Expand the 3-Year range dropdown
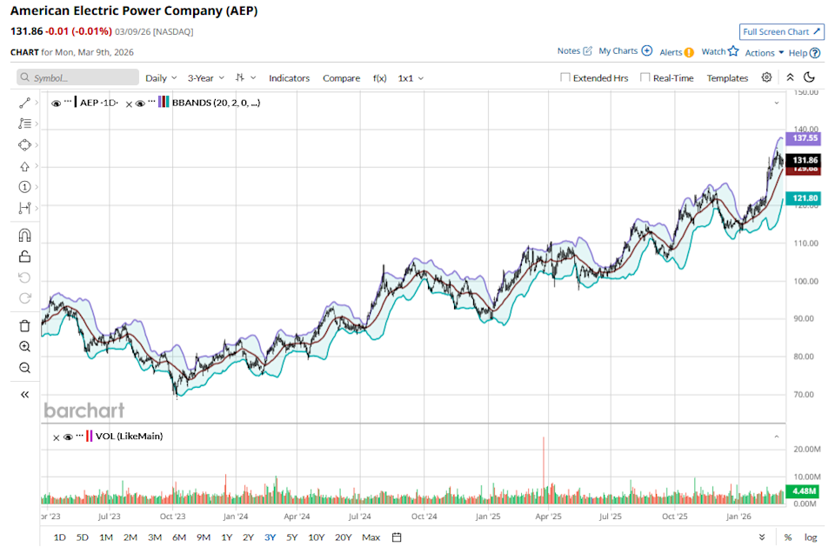The width and height of the screenshot is (835, 554). pos(202,77)
